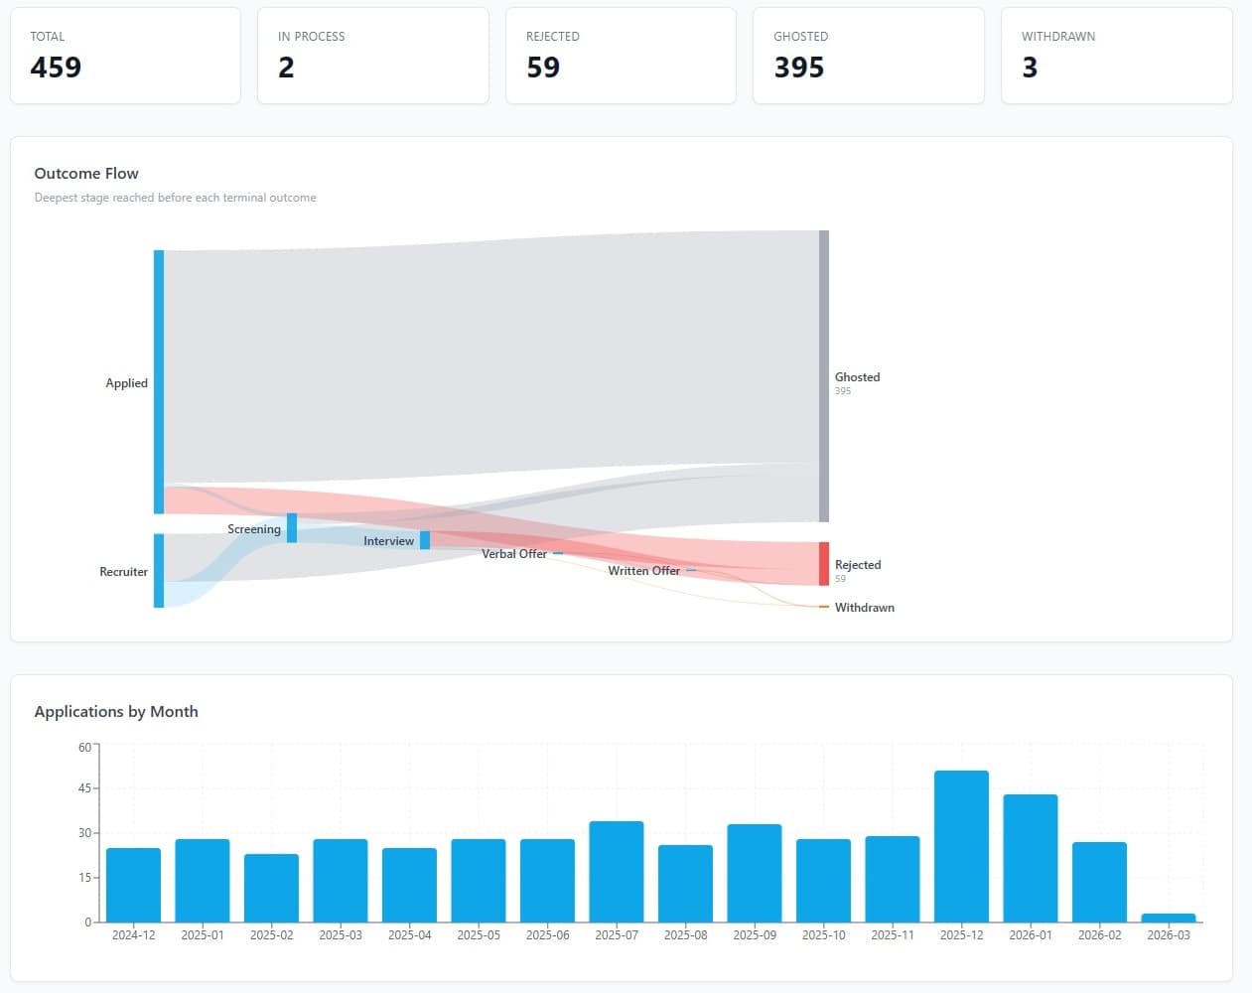
Task: Click the IN PROCESS stat card
Action: click(373, 55)
